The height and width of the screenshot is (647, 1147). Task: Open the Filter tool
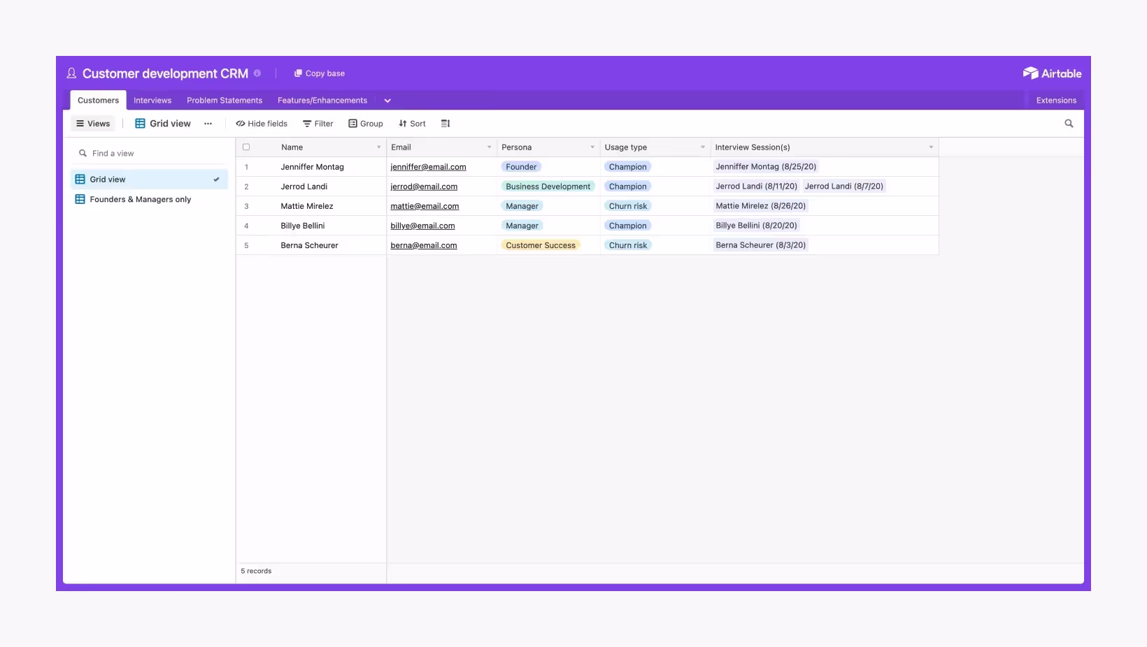coord(318,124)
